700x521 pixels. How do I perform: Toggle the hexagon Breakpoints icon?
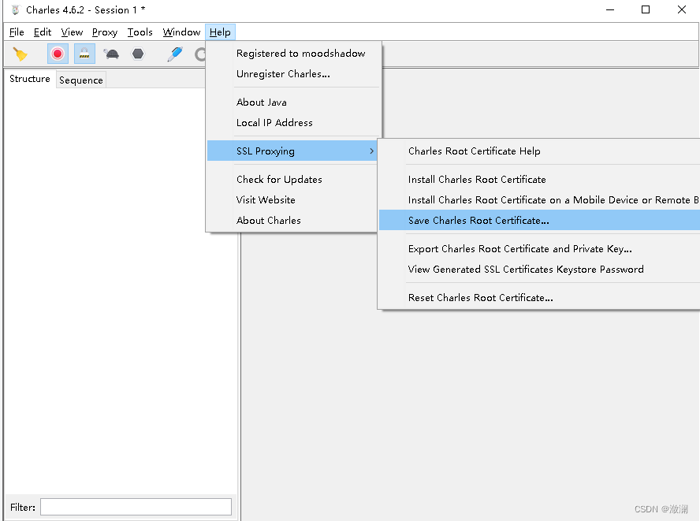click(x=138, y=54)
